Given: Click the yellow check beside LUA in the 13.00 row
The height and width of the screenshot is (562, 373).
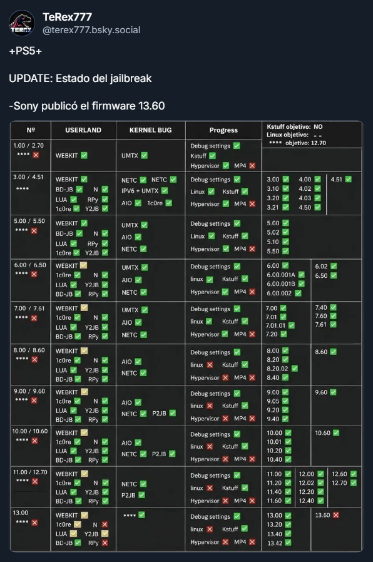Looking at the screenshot, I should [73, 533].
